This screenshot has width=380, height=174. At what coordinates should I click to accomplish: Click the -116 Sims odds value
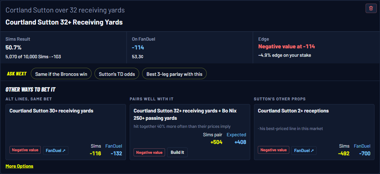coord(95,153)
